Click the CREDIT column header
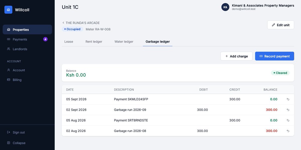Screen dimensions: 301x150 pos(235,89)
